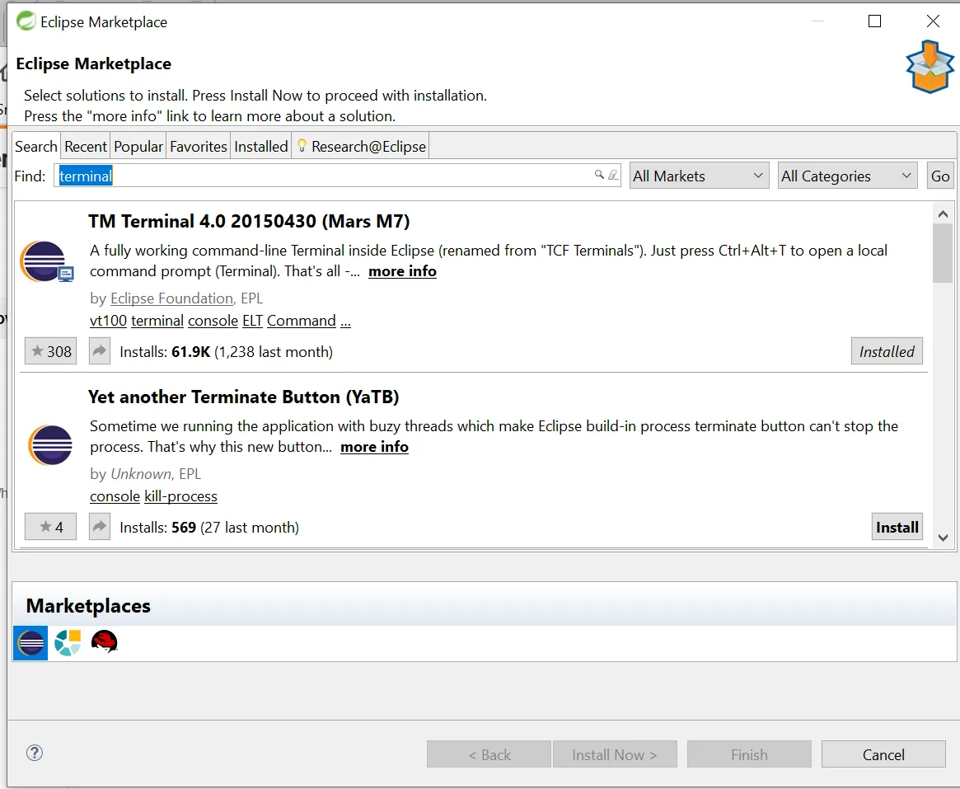Click the Cancel button
Screen dimensions: 960x789
tap(883, 754)
